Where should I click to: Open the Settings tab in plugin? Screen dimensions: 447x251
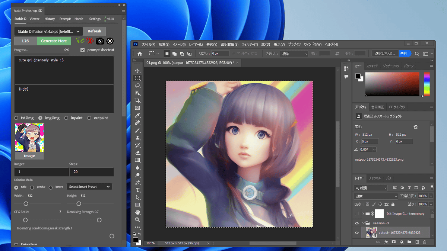(95, 19)
